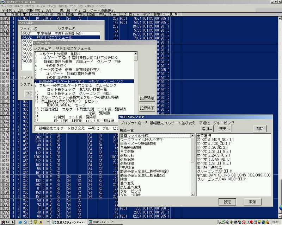The image size is (282, 225).
Task: Choose 検索 in the function list
Action: (x=124, y=179)
